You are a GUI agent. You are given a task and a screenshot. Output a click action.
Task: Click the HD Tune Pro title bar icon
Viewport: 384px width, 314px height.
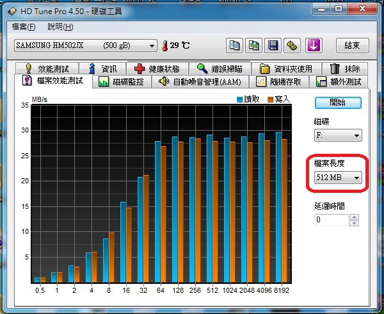[x=12, y=12]
